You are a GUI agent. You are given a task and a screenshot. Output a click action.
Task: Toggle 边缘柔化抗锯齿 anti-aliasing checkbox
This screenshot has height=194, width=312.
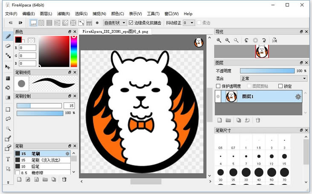(131, 23)
